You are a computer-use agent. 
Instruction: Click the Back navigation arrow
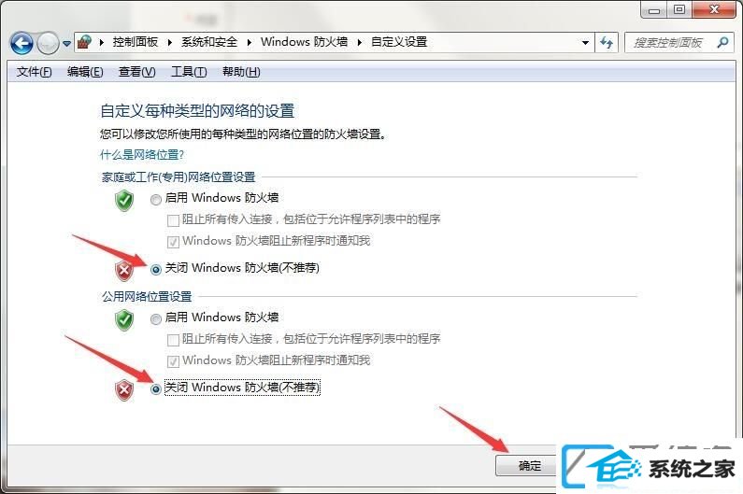[x=21, y=44]
